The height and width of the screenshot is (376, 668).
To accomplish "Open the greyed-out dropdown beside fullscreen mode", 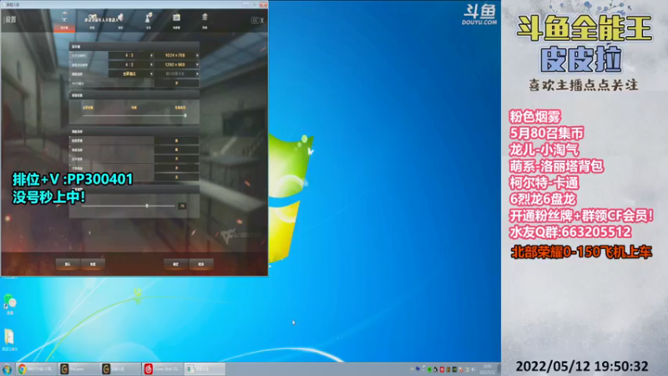I will pyautogui.click(x=176, y=74).
